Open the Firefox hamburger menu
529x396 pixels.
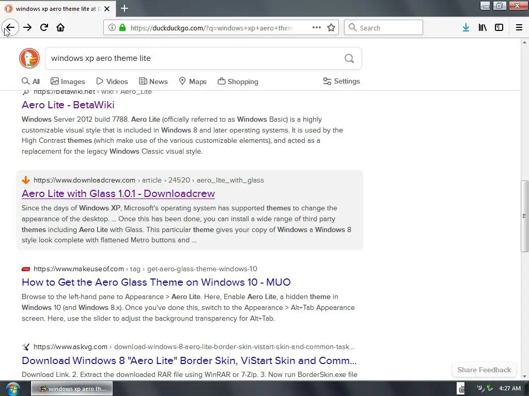[x=519, y=28]
